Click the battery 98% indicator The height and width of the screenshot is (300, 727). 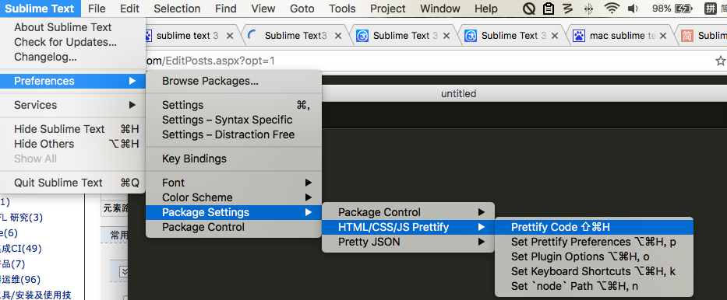pos(672,9)
